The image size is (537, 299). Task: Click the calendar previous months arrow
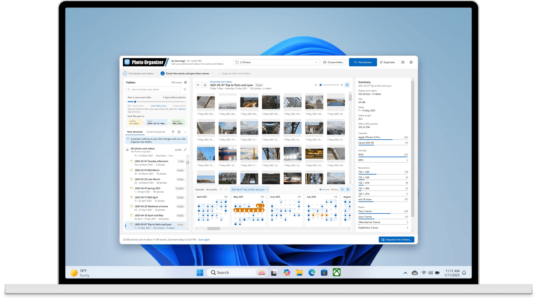click(x=221, y=190)
